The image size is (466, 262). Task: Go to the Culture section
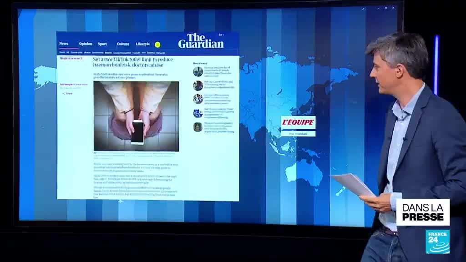click(123, 44)
